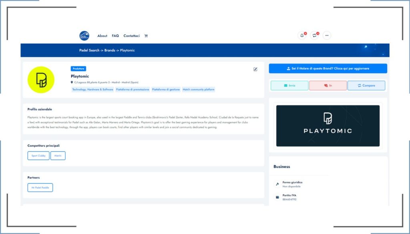Click the Invia button
Viewport: 410px width, 234px height.
point(289,85)
